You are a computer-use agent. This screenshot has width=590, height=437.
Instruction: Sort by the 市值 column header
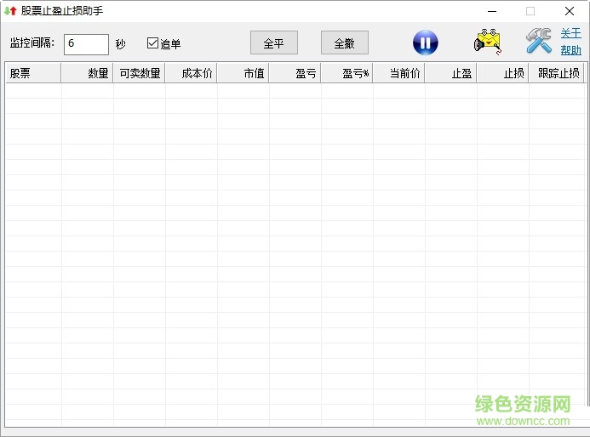coord(243,73)
